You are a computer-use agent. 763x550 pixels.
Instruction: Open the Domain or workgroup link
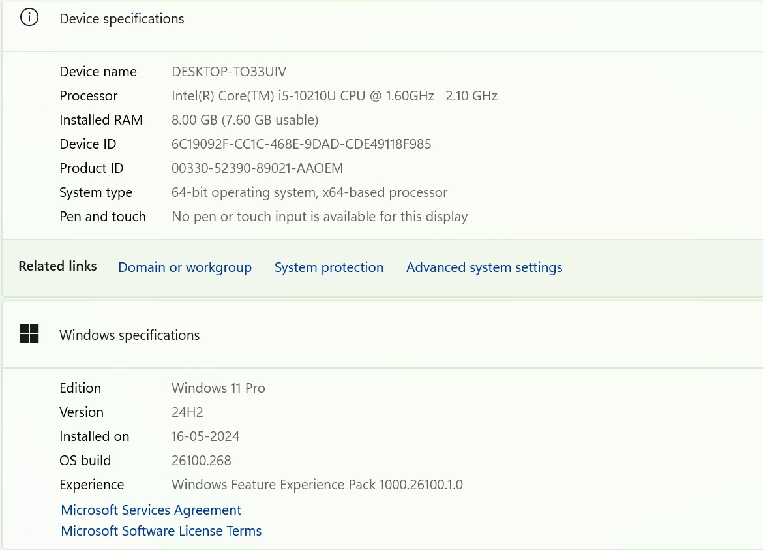(x=185, y=267)
